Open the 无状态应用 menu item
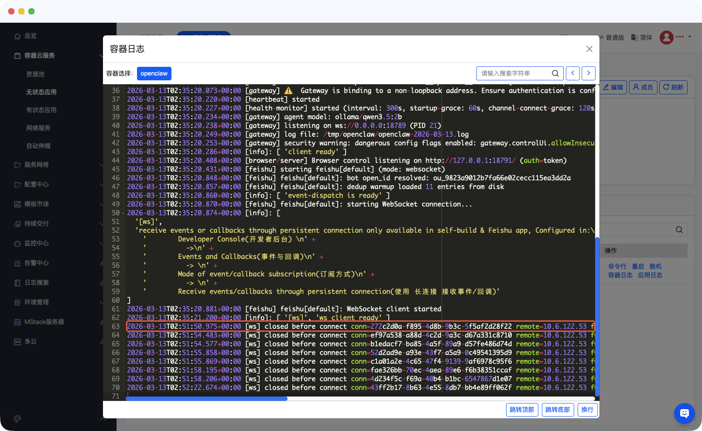The width and height of the screenshot is (702, 431). 41,92
